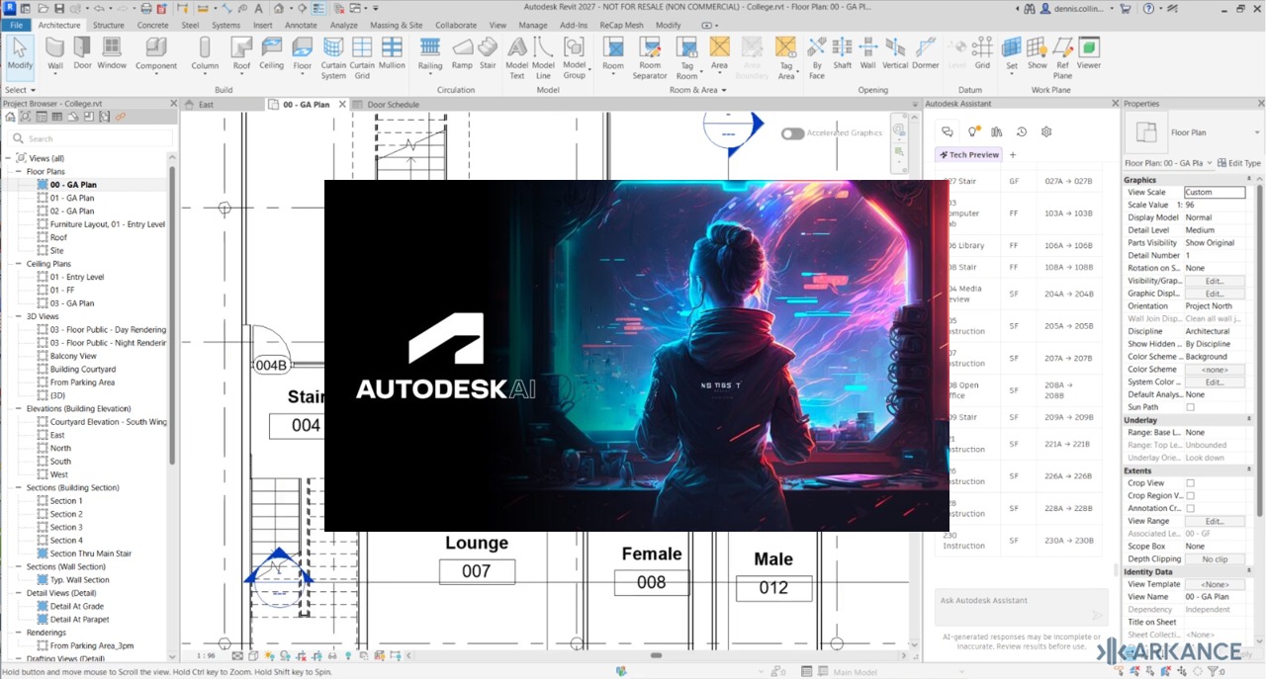
Task: Select the Room tool
Action: coord(613,53)
